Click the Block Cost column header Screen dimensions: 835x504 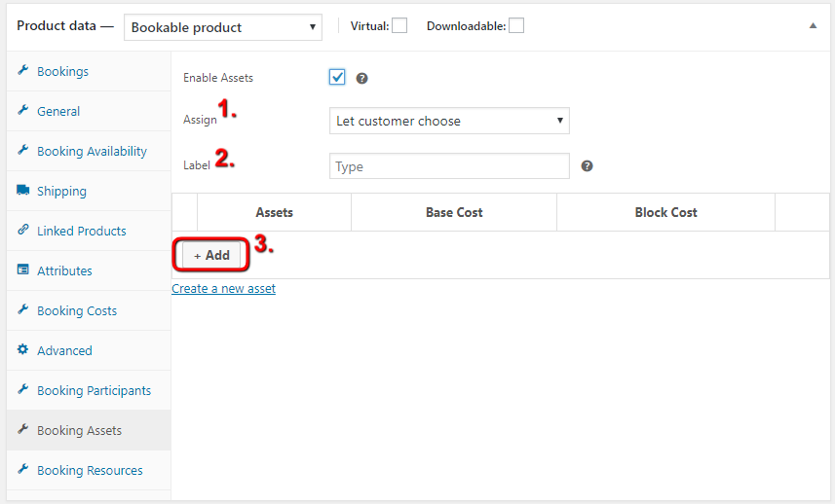click(x=665, y=212)
